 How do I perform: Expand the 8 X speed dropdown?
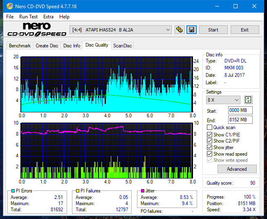(223, 100)
